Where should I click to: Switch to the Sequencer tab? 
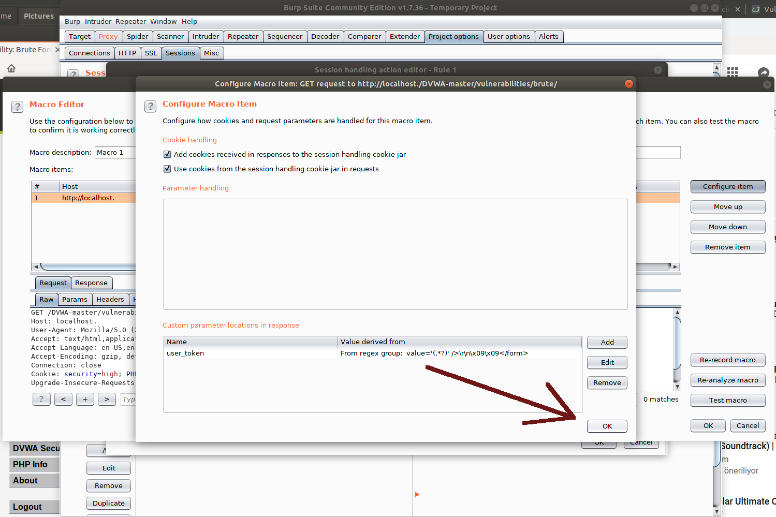[x=285, y=36]
